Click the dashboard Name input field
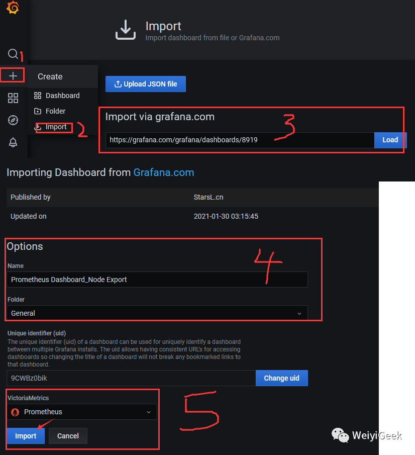Image resolution: width=415 pixels, height=455 pixels. tap(157, 280)
